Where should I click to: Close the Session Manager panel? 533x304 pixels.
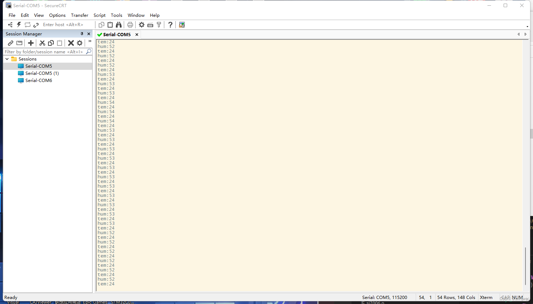(89, 34)
